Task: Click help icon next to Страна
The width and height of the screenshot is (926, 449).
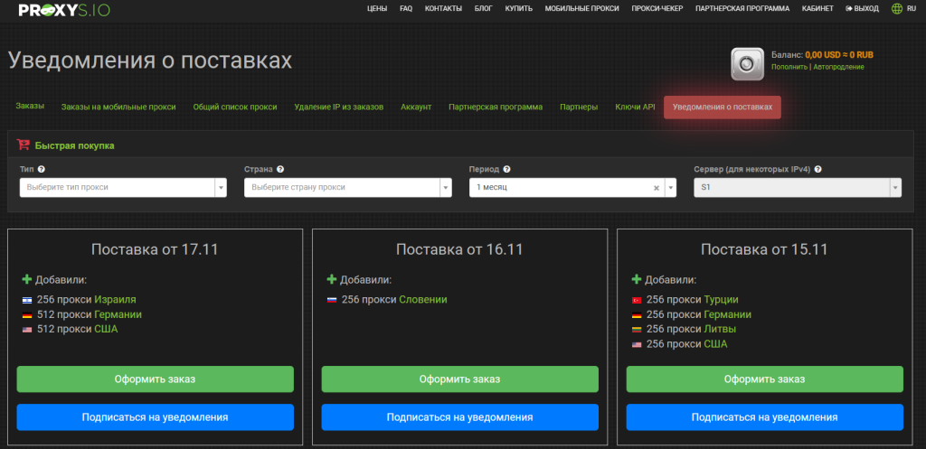Action: (x=280, y=169)
